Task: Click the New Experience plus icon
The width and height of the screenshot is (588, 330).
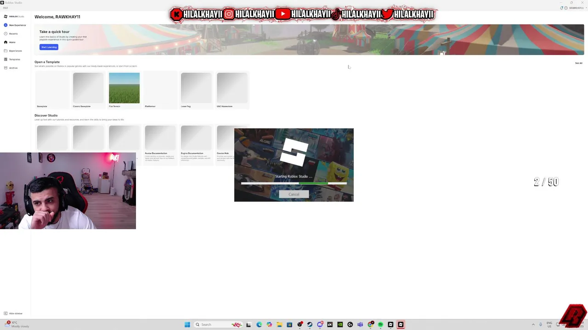Action: 6,25
